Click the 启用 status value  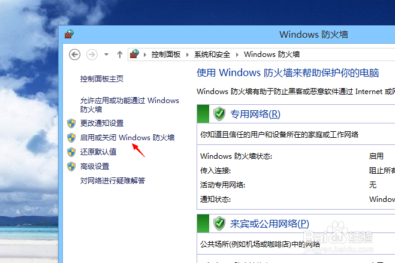click(376, 156)
